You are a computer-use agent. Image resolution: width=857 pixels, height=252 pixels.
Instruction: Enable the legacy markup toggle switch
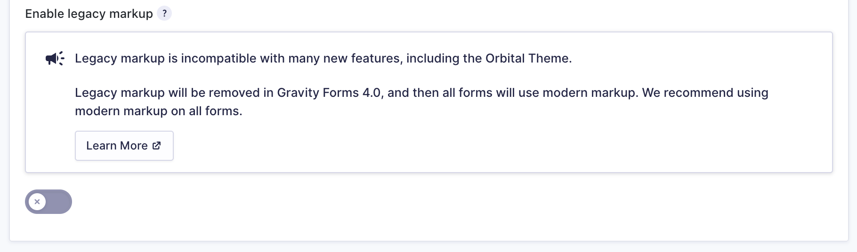(x=49, y=202)
